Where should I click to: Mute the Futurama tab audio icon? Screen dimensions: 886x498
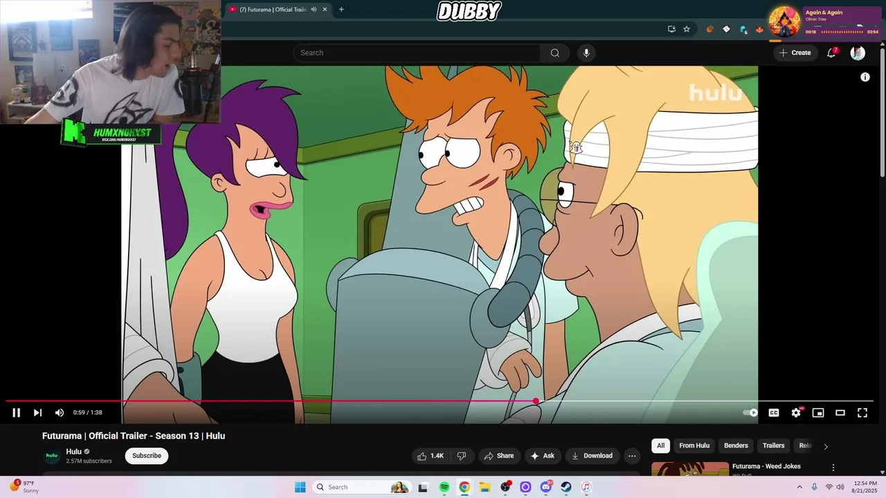tap(314, 10)
